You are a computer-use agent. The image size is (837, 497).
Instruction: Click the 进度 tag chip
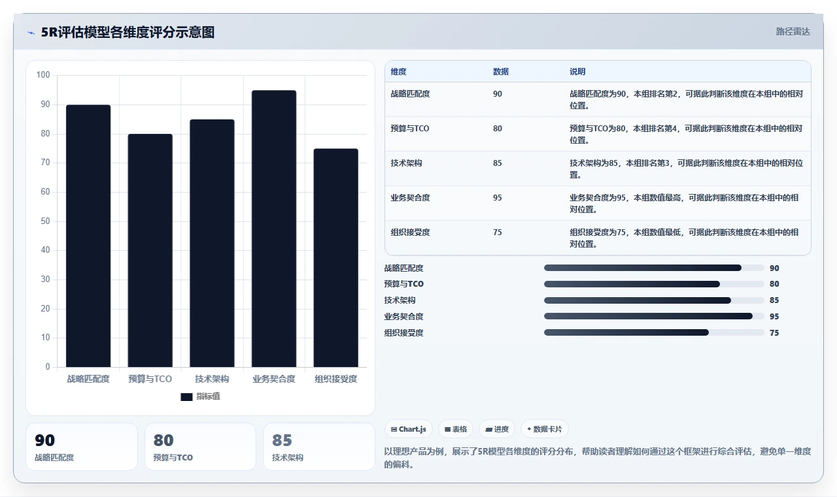[x=497, y=429]
